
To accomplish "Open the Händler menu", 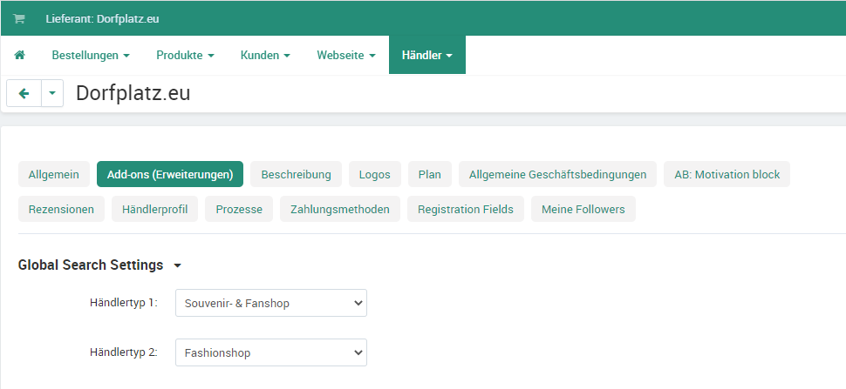I will tap(426, 55).
